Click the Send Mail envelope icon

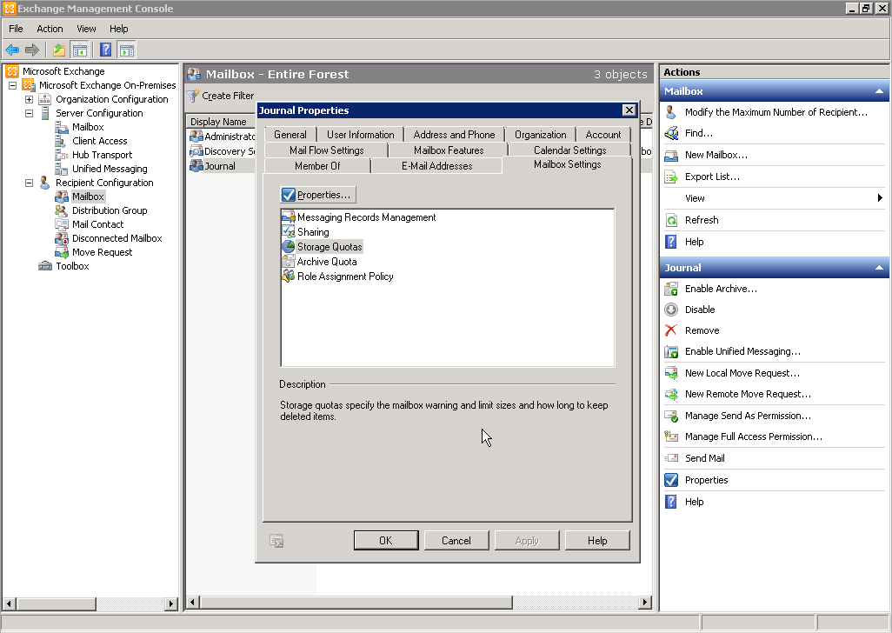(670, 458)
